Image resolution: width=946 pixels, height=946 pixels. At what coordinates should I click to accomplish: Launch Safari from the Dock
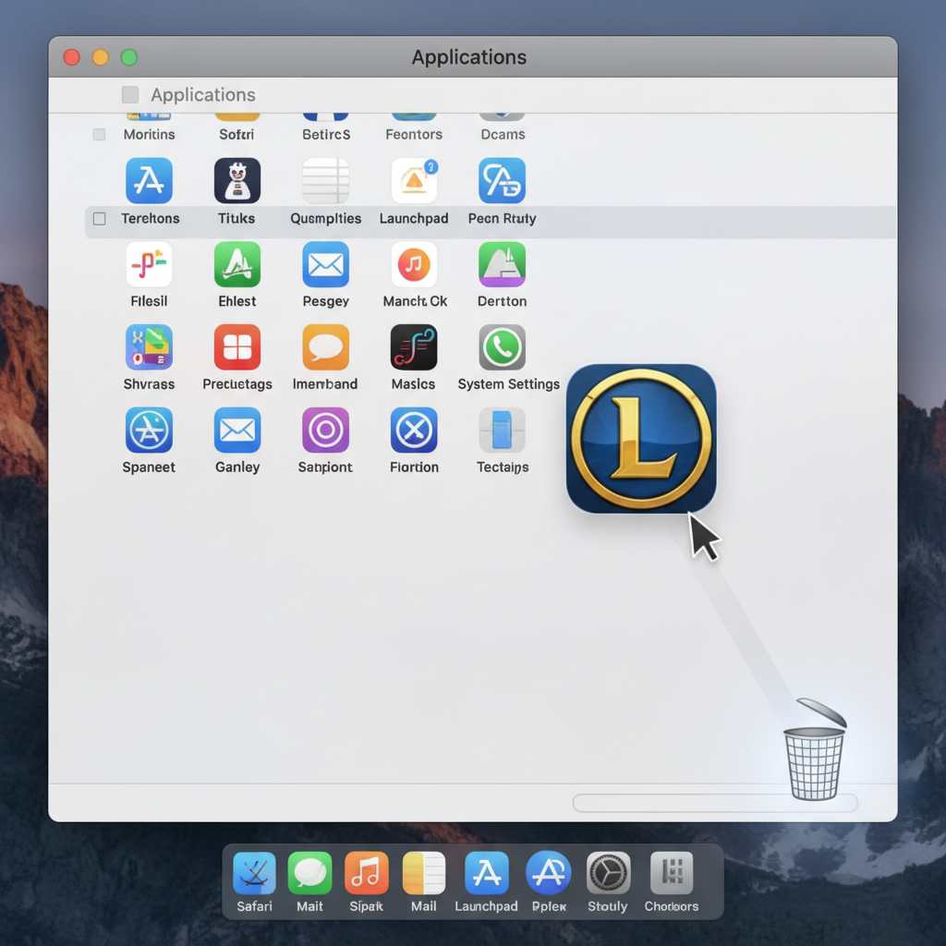[253, 873]
